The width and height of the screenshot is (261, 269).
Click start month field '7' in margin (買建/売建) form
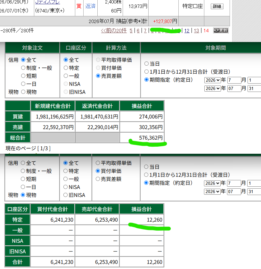234,80
